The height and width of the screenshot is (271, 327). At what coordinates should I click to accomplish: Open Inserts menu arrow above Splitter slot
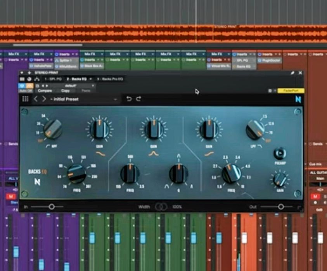[73, 54]
